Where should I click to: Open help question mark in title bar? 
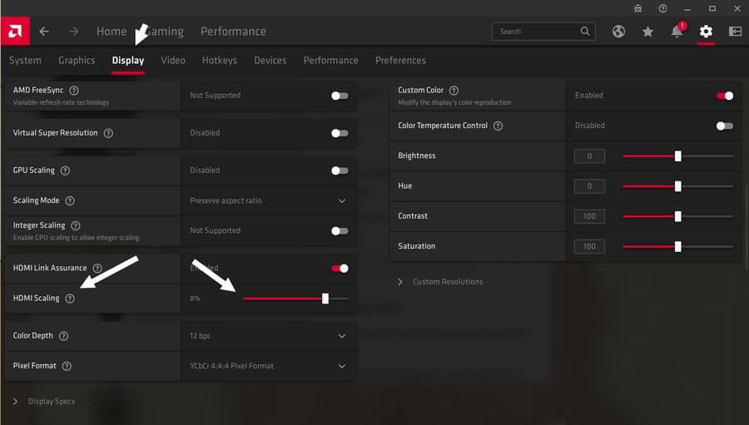click(662, 8)
